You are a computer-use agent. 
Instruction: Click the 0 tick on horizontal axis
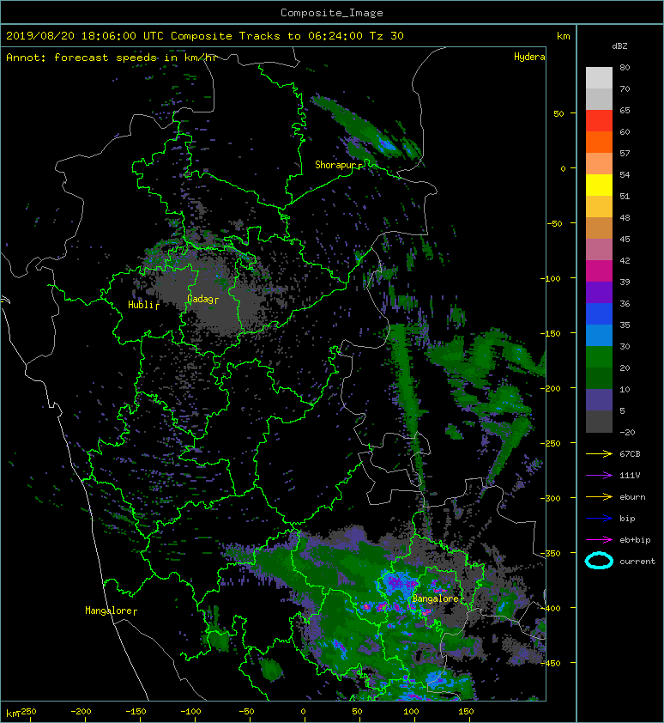tap(303, 712)
